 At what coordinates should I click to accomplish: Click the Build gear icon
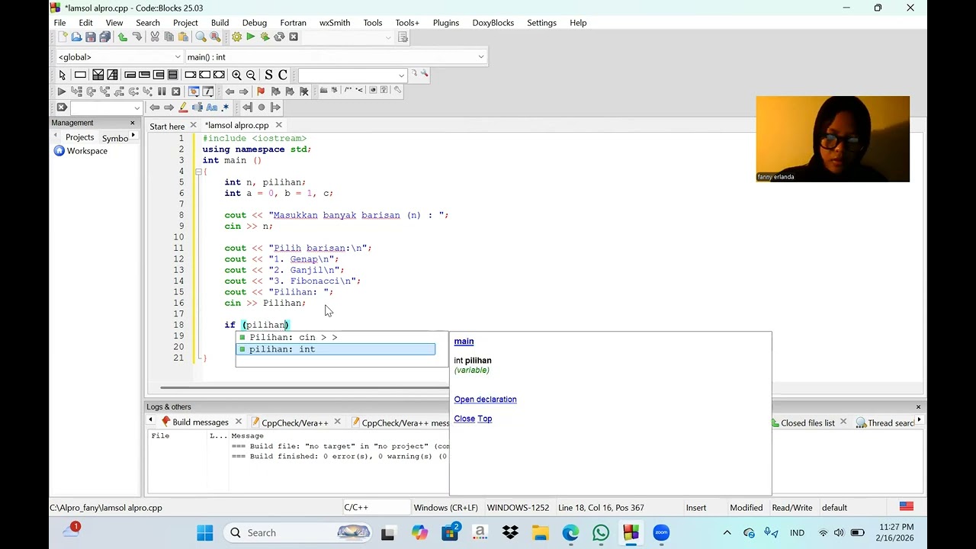(236, 37)
